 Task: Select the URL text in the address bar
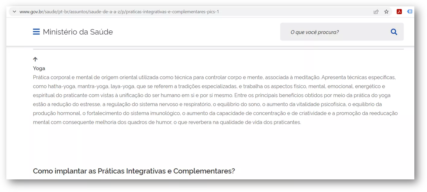[119, 12]
